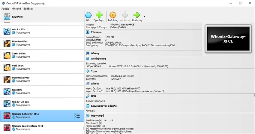
Task: Click the ICH AC97 controller value
Action: 115,79
